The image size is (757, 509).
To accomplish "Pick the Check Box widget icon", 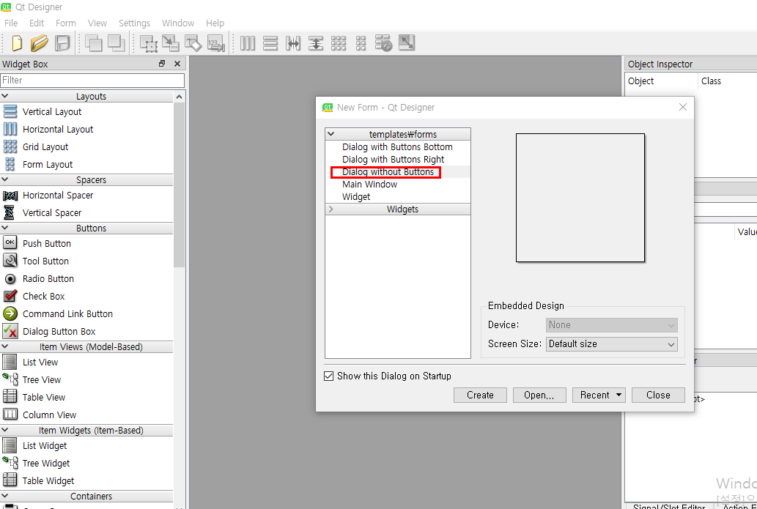I will coord(10,296).
